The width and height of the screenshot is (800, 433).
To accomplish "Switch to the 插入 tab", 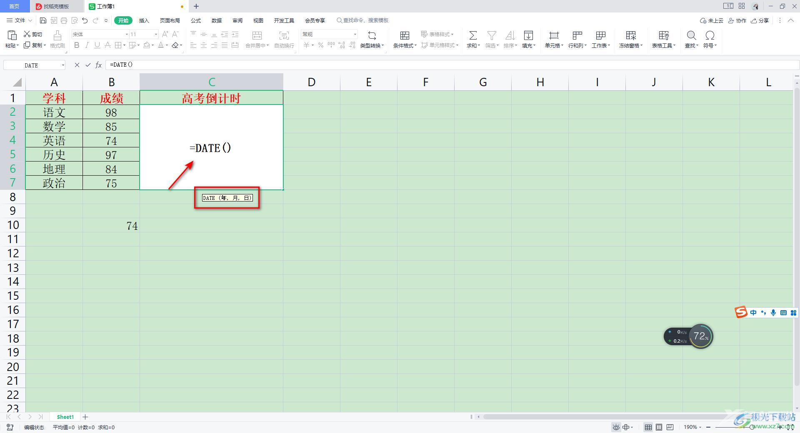I will point(144,20).
